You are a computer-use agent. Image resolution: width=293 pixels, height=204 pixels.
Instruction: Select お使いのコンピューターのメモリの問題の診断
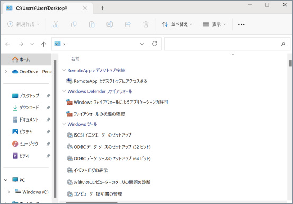point(112,182)
